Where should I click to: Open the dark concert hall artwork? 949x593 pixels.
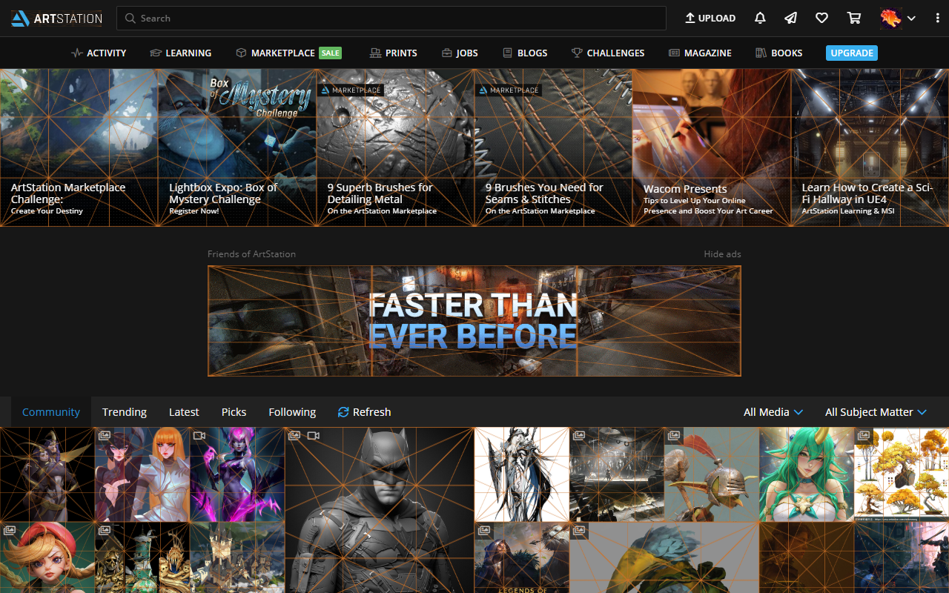(x=617, y=474)
